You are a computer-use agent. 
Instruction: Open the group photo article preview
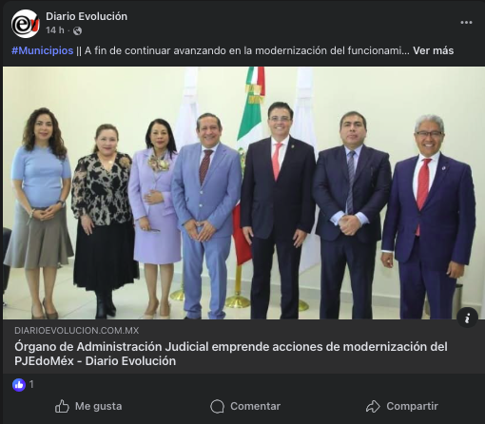[243, 193]
